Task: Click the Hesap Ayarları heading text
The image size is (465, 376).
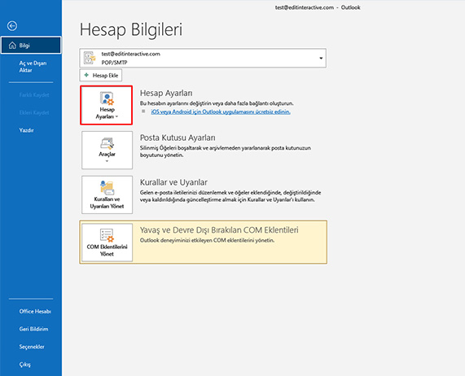Action: [166, 93]
